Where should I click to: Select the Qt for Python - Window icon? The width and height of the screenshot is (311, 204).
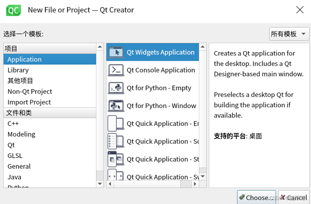(x=116, y=106)
